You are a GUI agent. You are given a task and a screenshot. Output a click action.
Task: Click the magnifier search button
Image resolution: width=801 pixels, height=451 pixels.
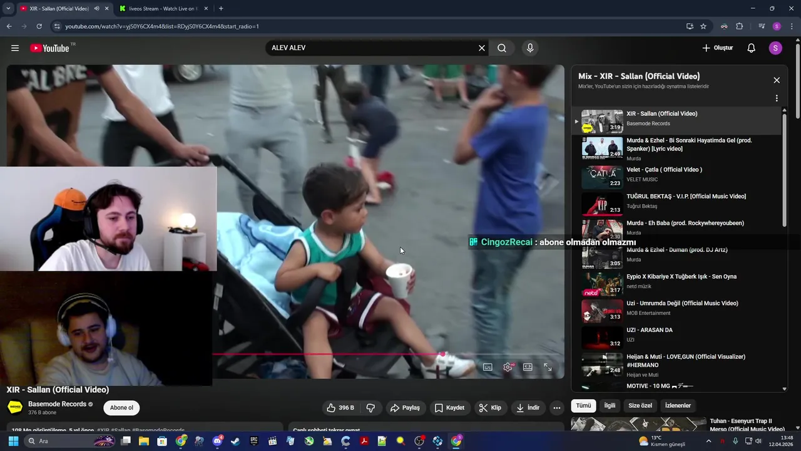[502, 48]
